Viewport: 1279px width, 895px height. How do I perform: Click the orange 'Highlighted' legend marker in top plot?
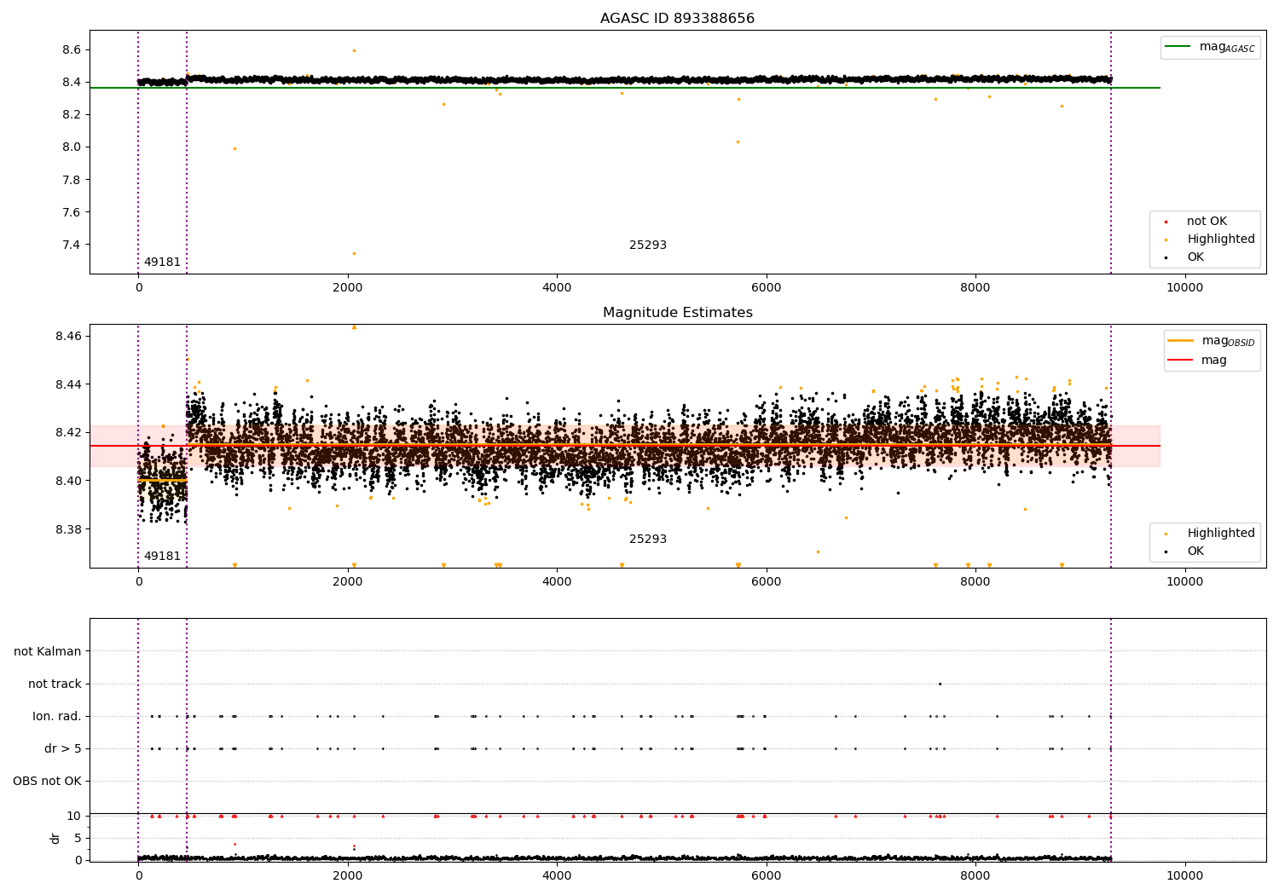(1166, 240)
